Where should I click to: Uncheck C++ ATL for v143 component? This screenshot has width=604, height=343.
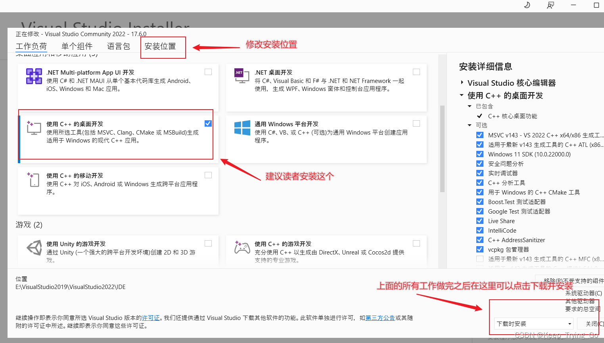(x=480, y=145)
